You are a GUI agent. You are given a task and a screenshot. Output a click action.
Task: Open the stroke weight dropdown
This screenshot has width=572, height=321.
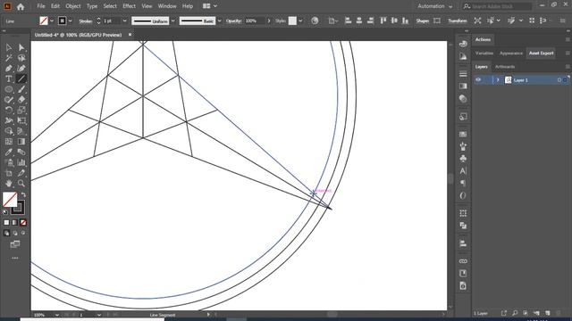click(124, 21)
